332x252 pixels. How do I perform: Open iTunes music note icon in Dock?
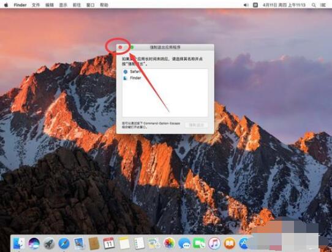click(x=214, y=243)
